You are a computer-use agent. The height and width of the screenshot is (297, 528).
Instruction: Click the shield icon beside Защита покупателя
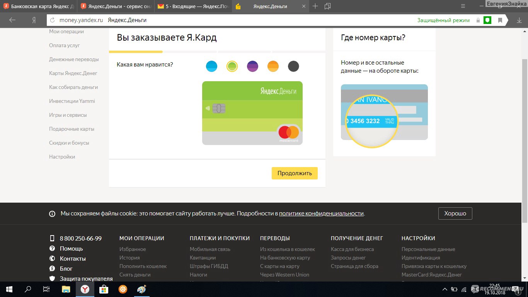point(52,278)
